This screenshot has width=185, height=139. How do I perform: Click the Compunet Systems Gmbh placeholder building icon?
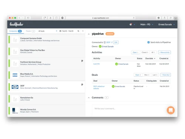(15, 40)
